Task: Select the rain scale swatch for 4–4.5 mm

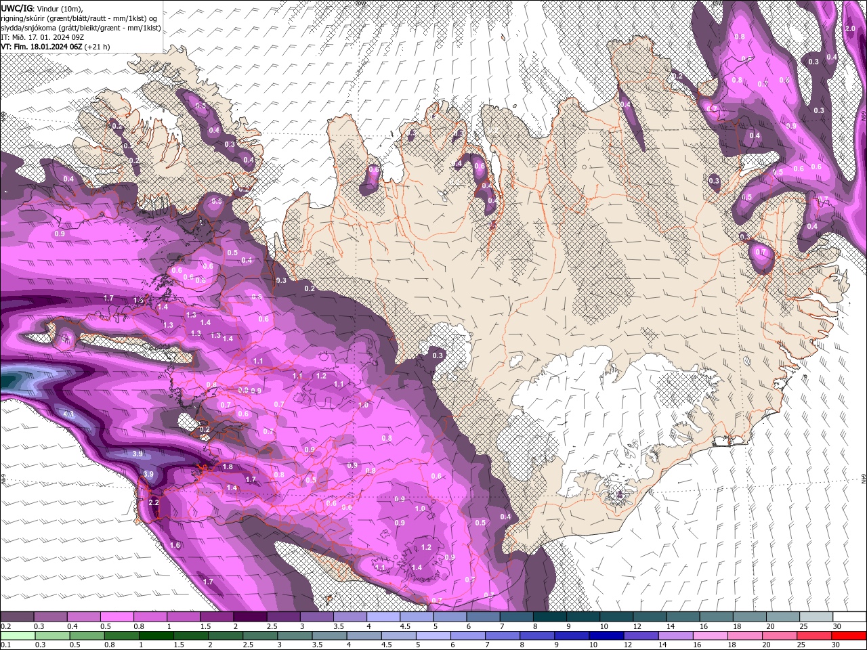Action: 363,636
